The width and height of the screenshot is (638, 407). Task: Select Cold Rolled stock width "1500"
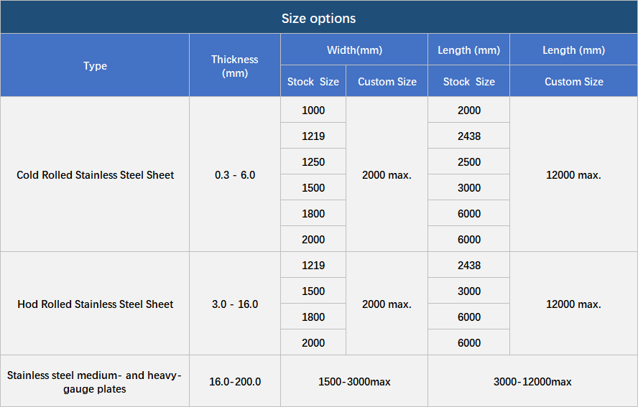click(x=313, y=187)
